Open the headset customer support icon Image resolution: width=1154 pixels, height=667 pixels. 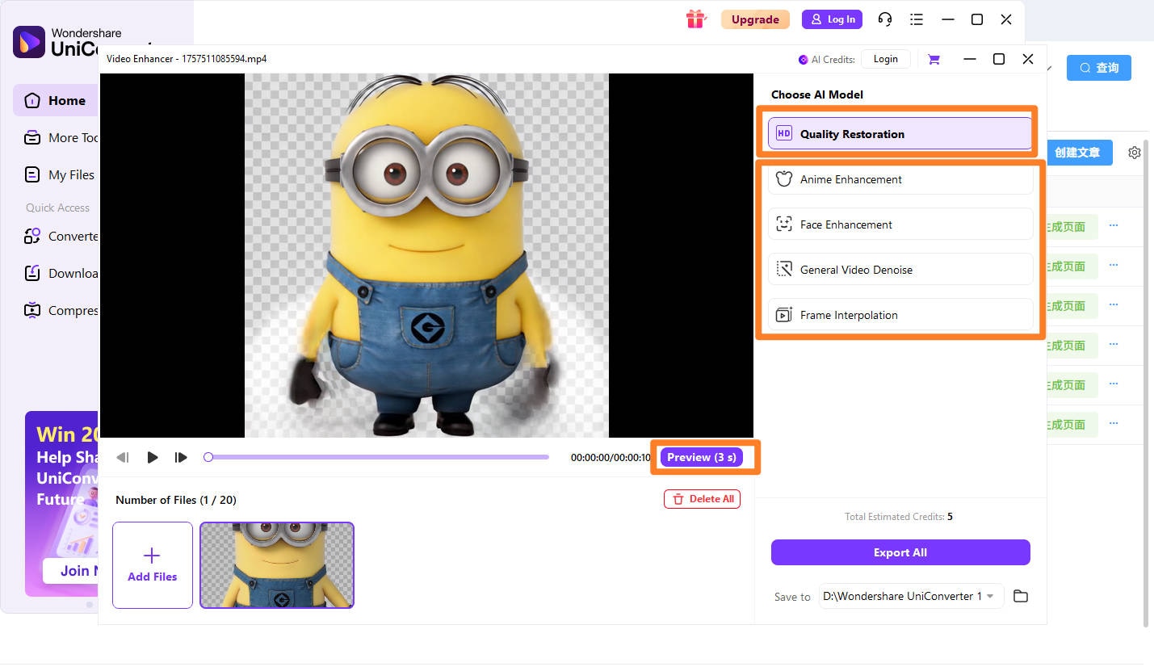[x=885, y=19]
